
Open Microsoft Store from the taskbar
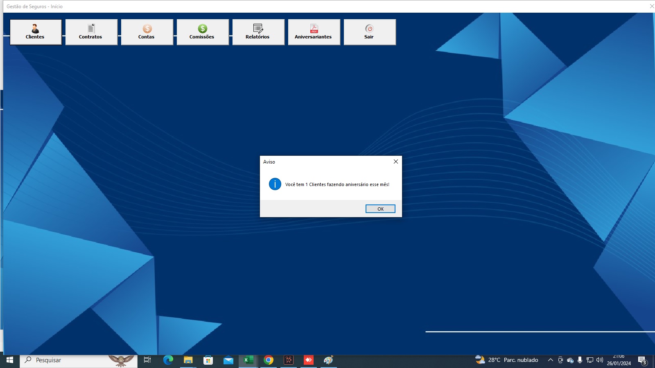coord(208,360)
